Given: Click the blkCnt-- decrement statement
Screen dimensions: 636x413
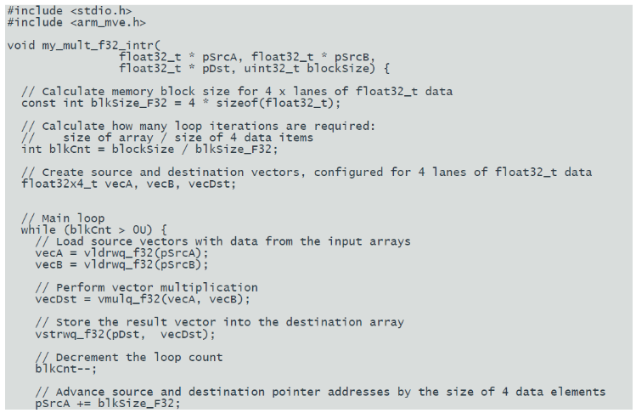Looking at the screenshot, I should pyautogui.click(x=66, y=369).
